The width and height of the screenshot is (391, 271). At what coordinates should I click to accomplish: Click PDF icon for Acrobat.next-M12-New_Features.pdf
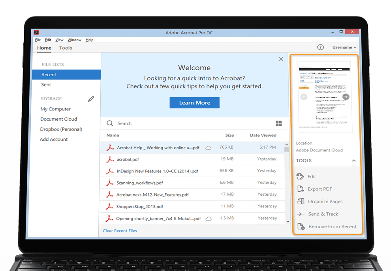(x=109, y=195)
